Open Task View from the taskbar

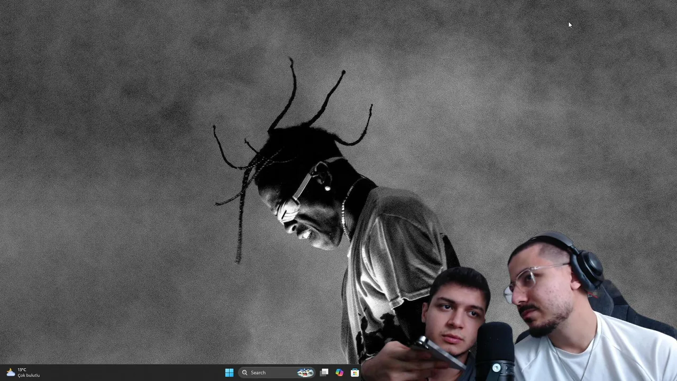click(324, 373)
